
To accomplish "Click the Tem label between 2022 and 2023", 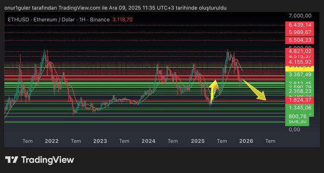I will [76, 141].
